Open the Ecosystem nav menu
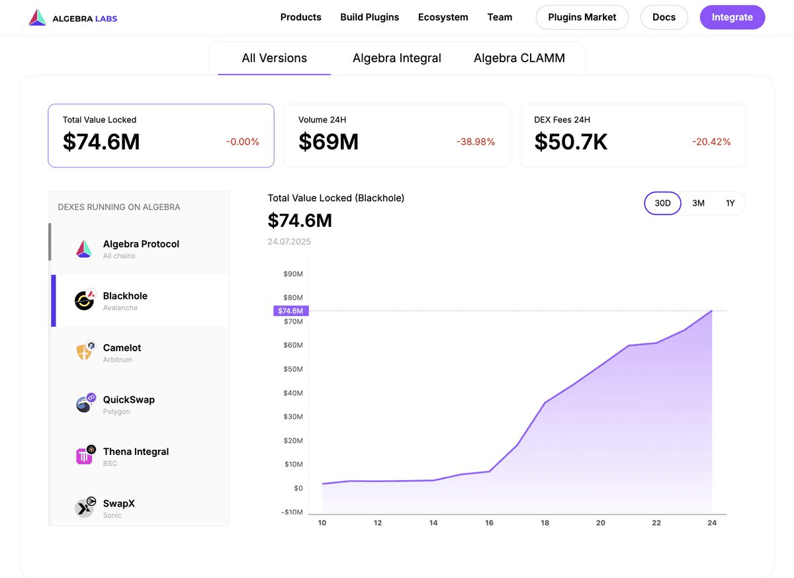794x578 pixels. coord(443,17)
